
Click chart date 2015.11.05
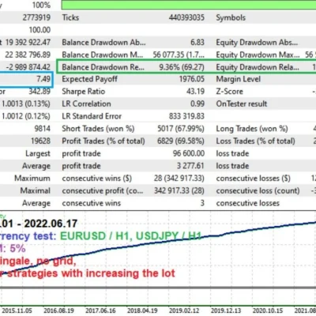(x=17, y=310)
